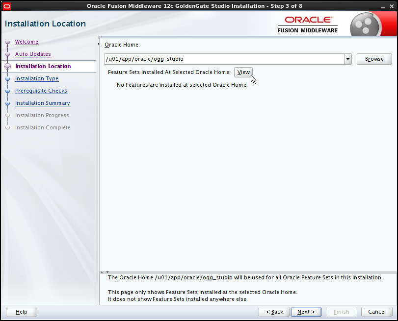Image resolution: width=398 pixels, height=321 pixels.
Task: Jump to the Installation Type step
Action: click(x=36, y=78)
